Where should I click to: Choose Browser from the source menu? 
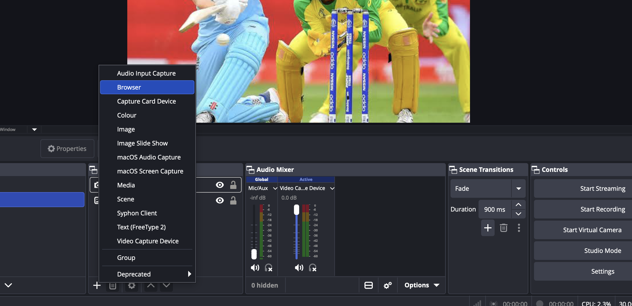[147, 87]
